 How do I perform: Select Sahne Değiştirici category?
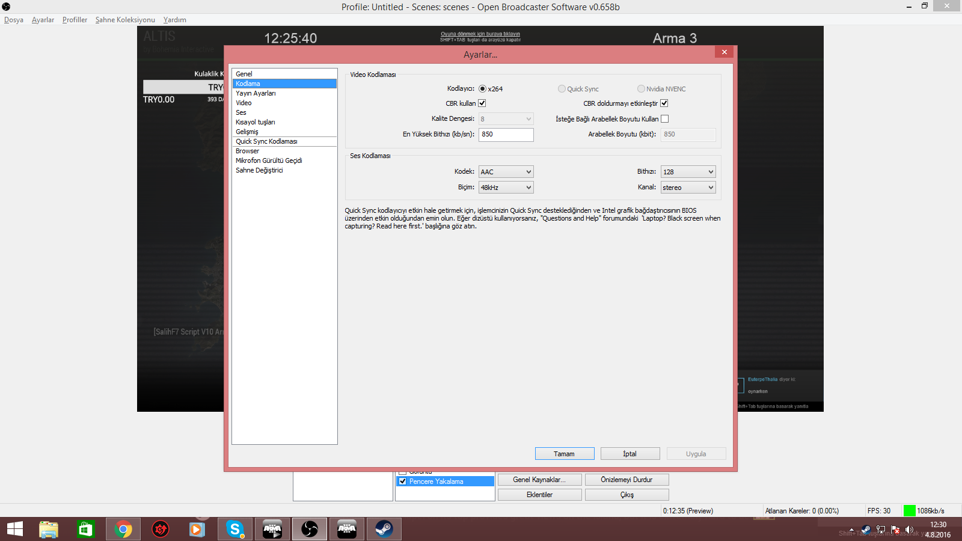tap(284, 170)
